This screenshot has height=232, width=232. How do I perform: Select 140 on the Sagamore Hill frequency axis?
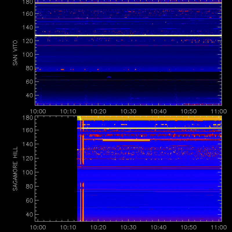[x=28, y=144]
